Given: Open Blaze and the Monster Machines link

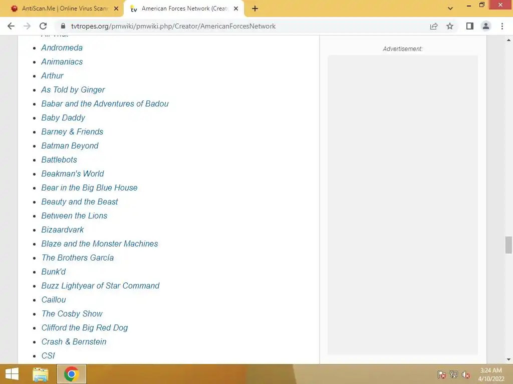Looking at the screenshot, I should 100,244.
